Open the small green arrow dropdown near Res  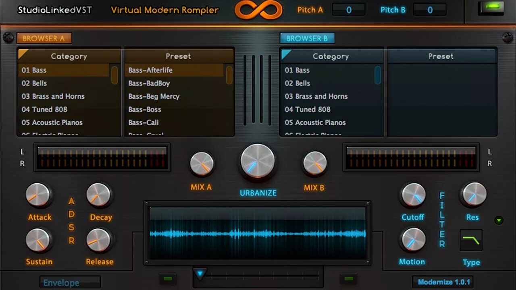(x=499, y=220)
